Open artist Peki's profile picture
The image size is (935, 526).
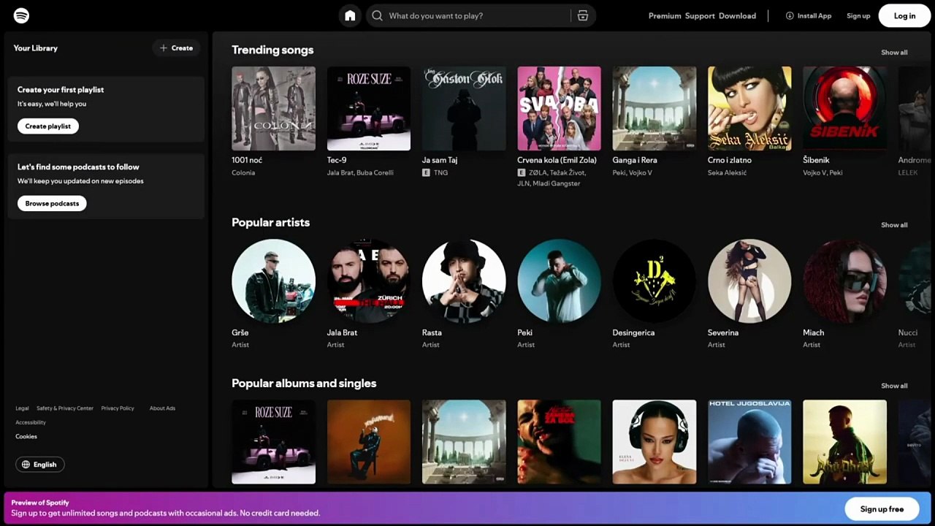559,281
